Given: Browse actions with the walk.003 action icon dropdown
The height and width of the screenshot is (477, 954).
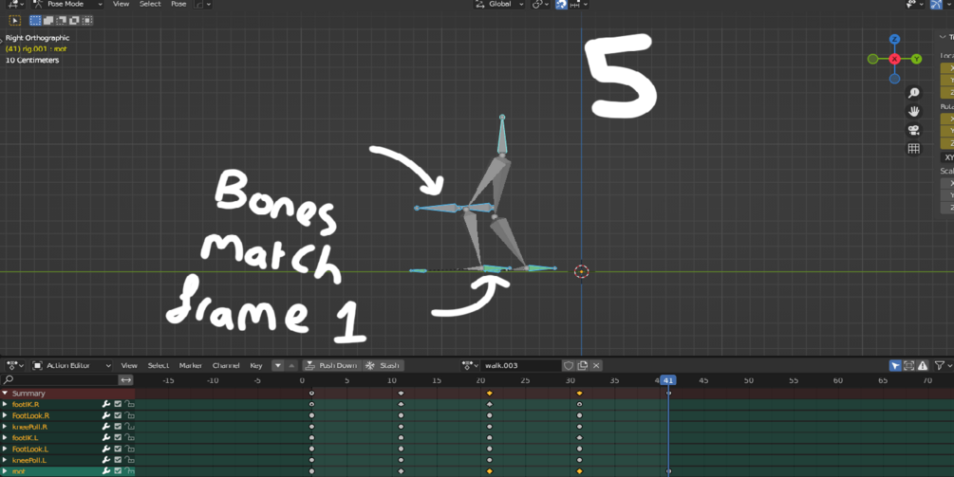Looking at the screenshot, I should coord(470,365).
